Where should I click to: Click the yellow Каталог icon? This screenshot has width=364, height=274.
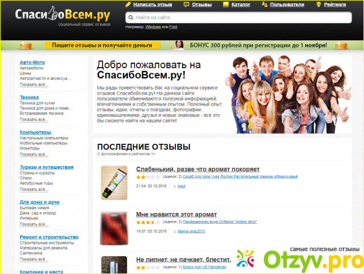tap(226, 4)
